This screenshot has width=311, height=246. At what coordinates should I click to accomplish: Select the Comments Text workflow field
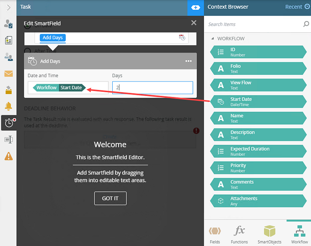[x=259, y=184]
